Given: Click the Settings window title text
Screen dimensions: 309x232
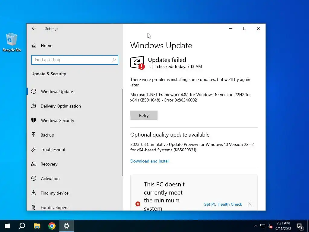Looking at the screenshot, I should (52, 29).
